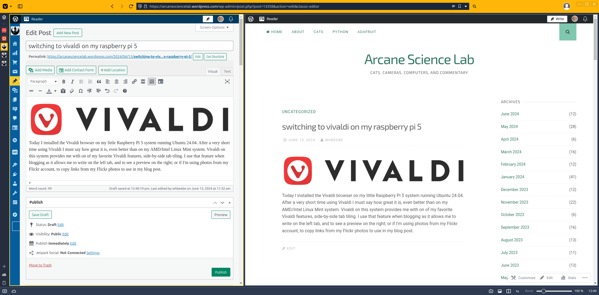Center align text in the editor
Screen dimensions: 599x295
pyautogui.click(x=117, y=81)
